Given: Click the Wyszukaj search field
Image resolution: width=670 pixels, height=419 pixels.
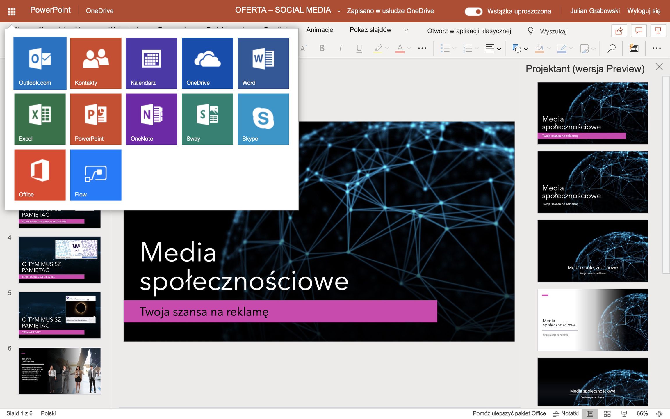Looking at the screenshot, I should (x=553, y=31).
